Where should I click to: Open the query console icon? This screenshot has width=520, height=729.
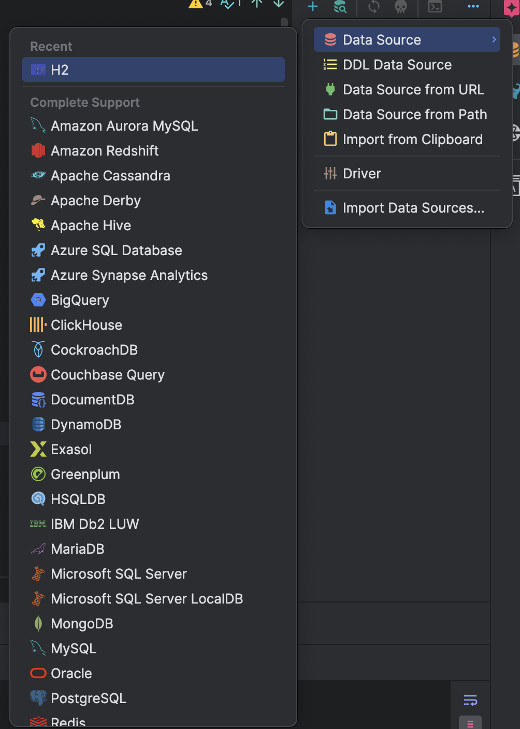(x=435, y=6)
